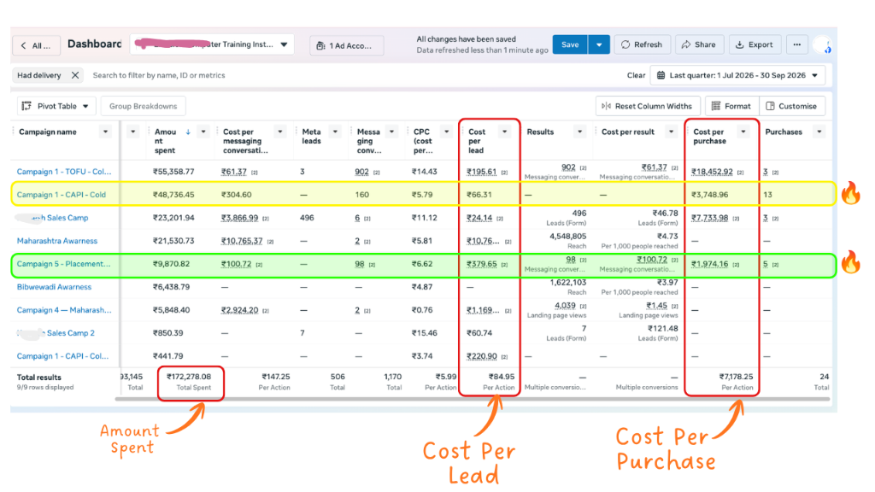Sort by Amount spent arrow icon
Image resolution: width=875 pixels, height=492 pixels.
[188, 132]
